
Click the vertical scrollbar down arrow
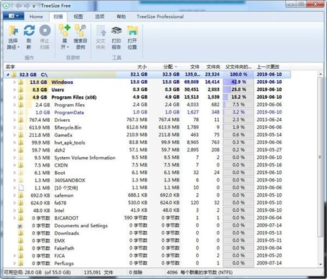click(320, 264)
